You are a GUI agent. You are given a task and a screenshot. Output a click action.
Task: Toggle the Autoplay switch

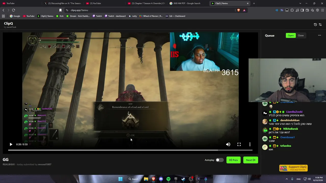click(220, 160)
